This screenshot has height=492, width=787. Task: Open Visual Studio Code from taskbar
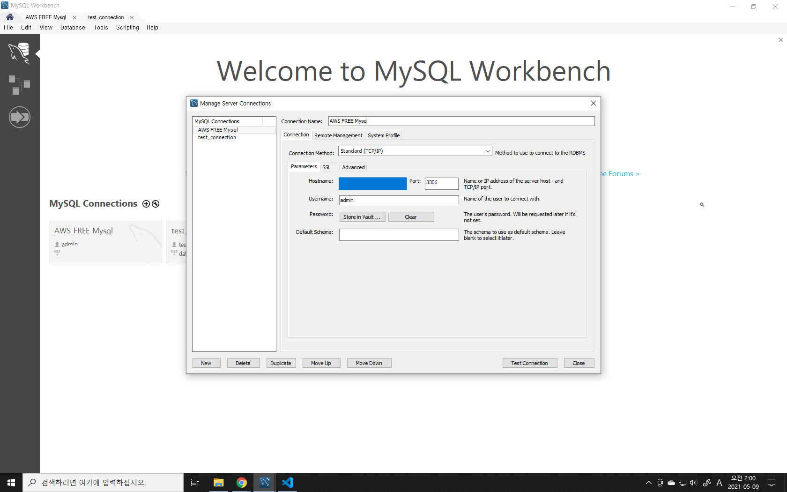tap(288, 483)
